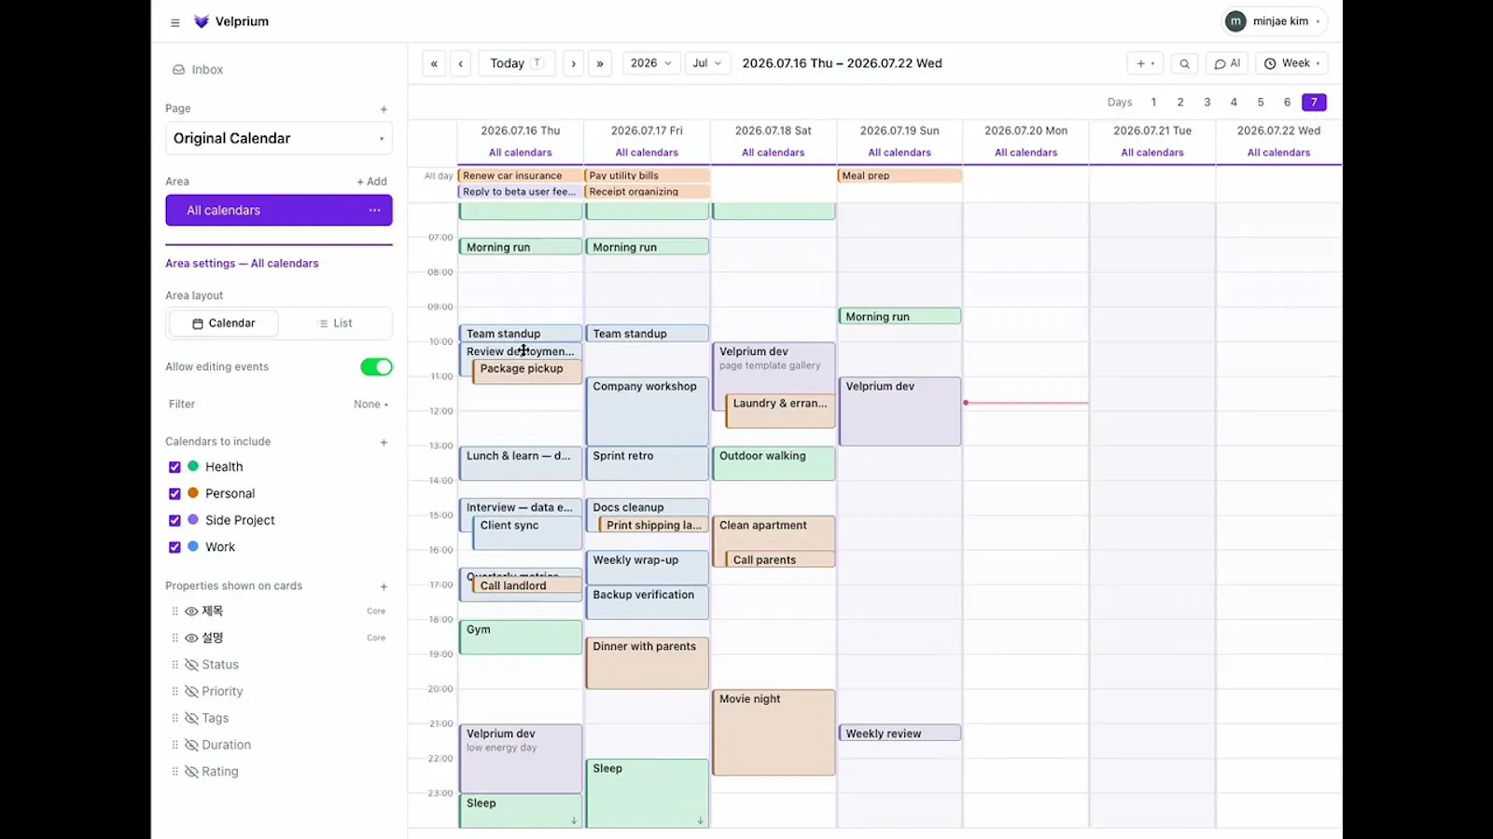Screen dimensions: 1493x839
Task: Jump back with double-left arrow
Action: pos(434,63)
